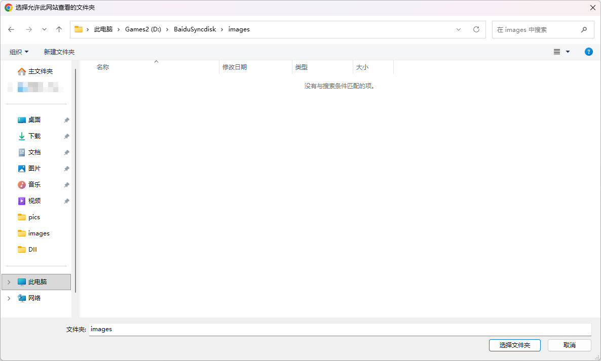This screenshot has height=361, width=601.
Task: Expand the This PC tree node
Action: pyautogui.click(x=9, y=282)
